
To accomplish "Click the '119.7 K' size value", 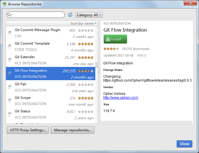I will (x=109, y=111).
